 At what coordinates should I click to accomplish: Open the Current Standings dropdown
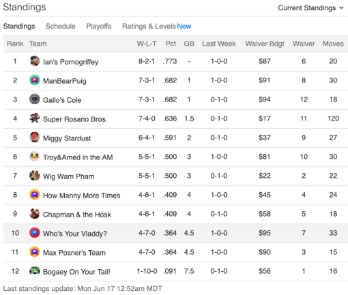click(310, 8)
